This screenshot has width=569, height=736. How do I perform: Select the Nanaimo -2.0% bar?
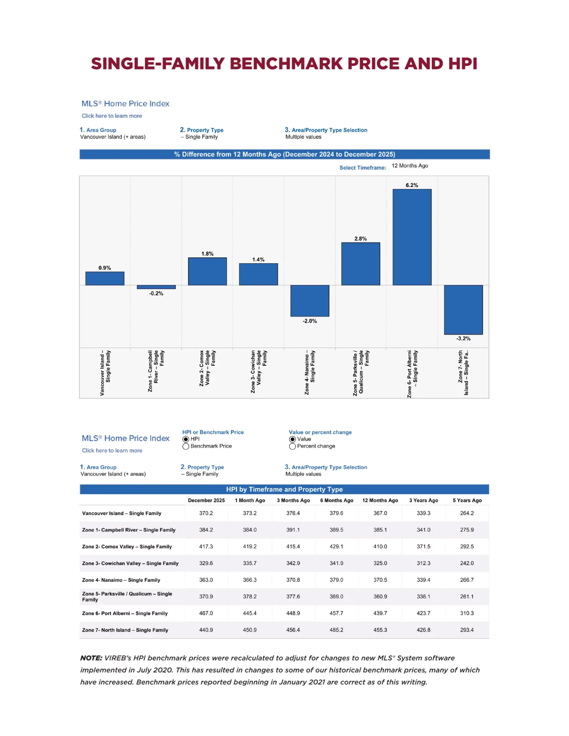[309, 301]
